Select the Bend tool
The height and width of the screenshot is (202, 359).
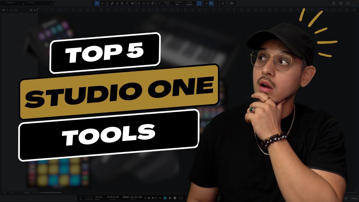click(x=127, y=3)
